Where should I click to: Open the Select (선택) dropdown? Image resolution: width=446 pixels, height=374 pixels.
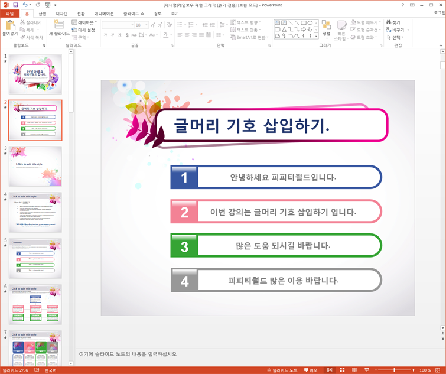(x=395, y=37)
